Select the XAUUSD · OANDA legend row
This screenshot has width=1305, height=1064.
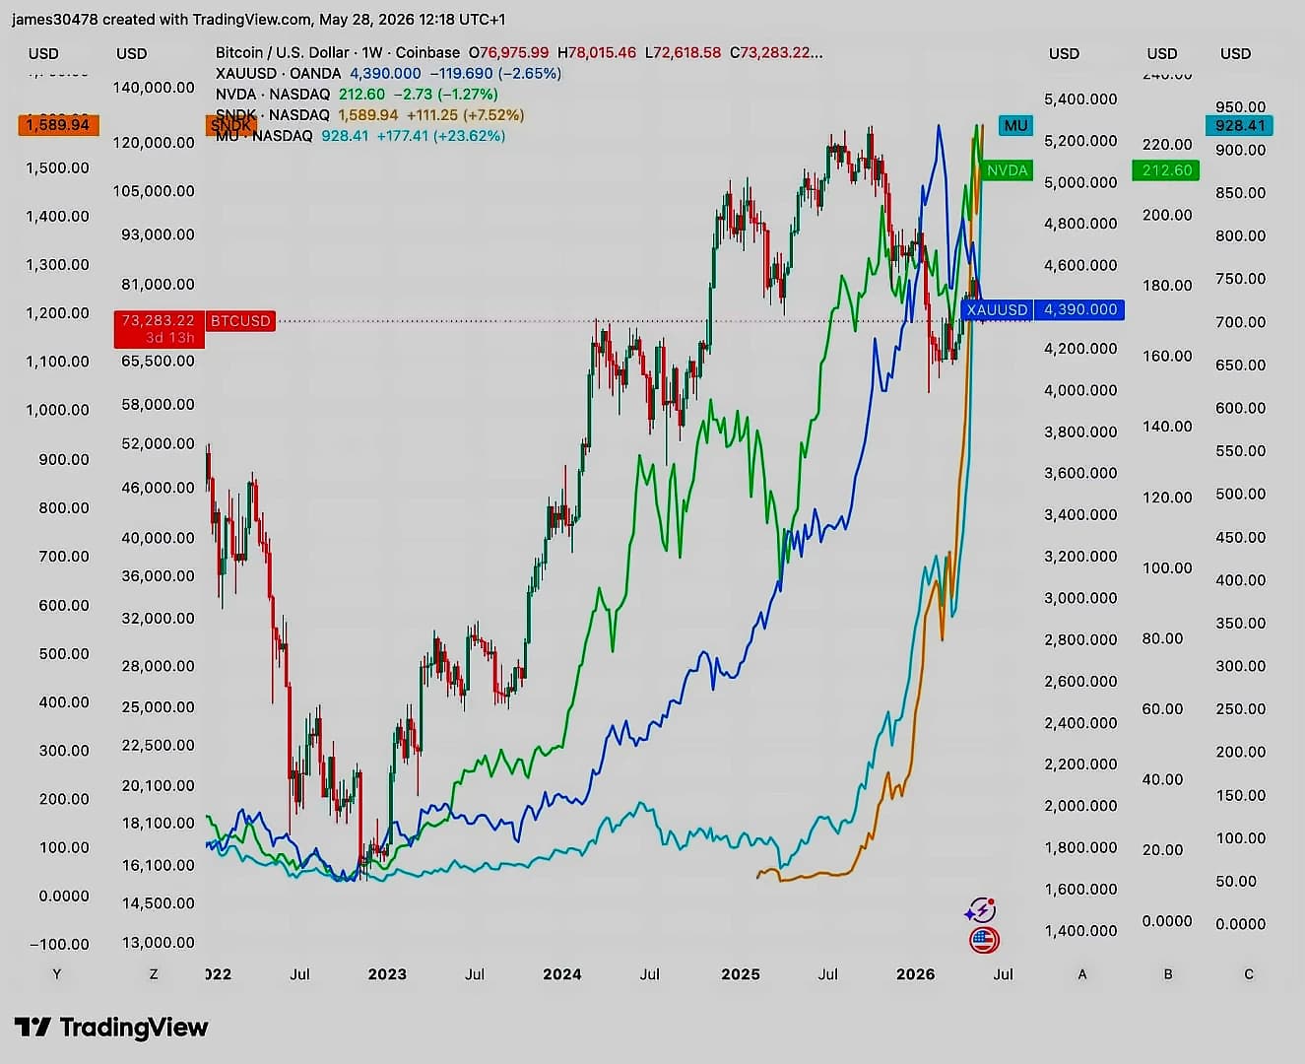coord(388,74)
